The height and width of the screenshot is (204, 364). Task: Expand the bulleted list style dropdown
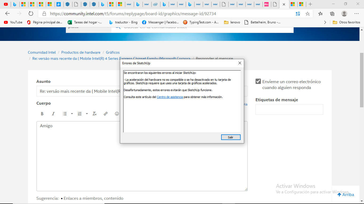pos(72,114)
